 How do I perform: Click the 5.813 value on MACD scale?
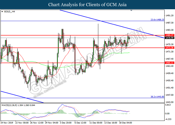click(x=168, y=104)
